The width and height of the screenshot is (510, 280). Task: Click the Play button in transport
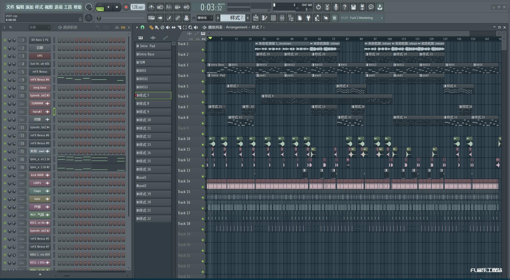click(x=108, y=7)
